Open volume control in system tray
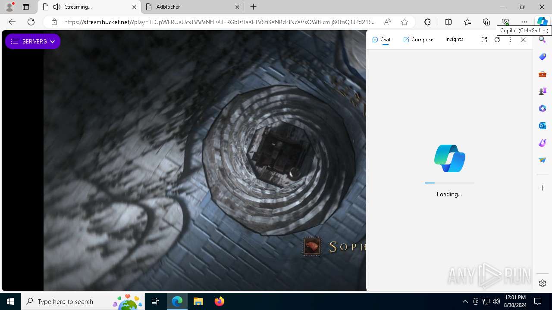The height and width of the screenshot is (310, 552). 496,301
